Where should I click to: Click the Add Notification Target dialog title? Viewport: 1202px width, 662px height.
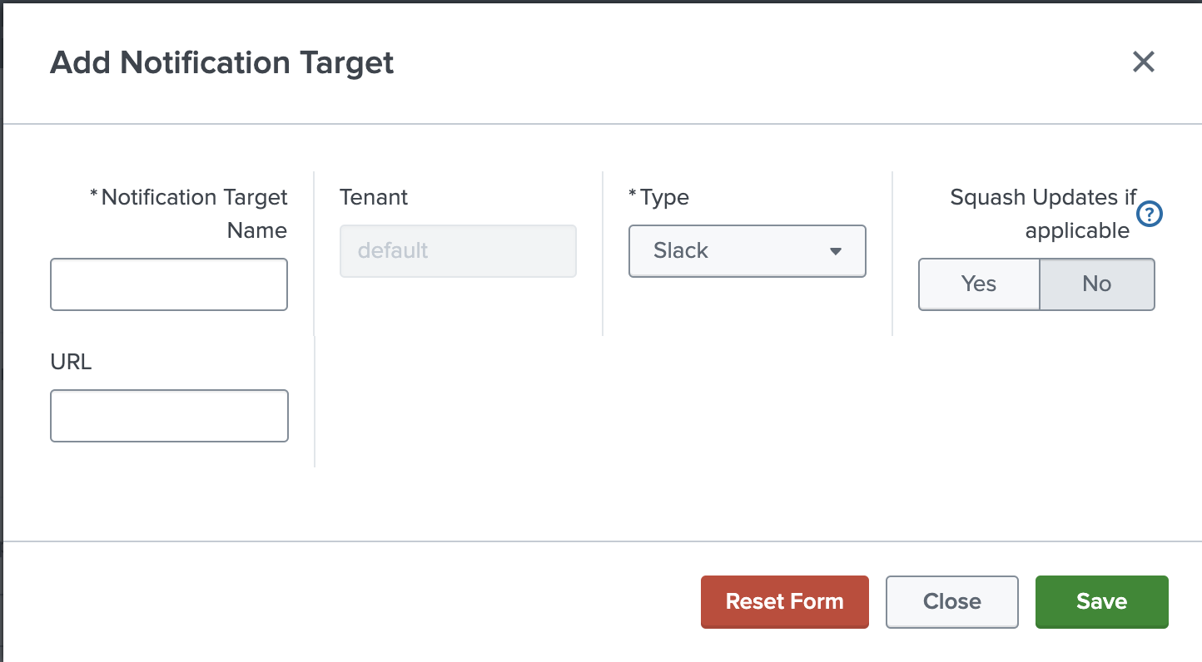222,62
